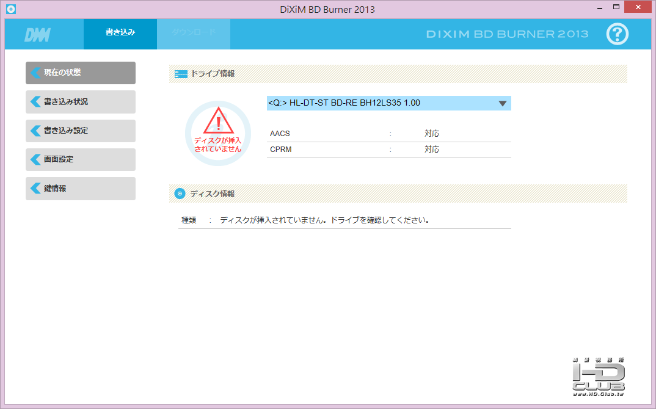
Task: Click the ディスクが挿入されていません。ドライブを確認してください message
Action: tap(325, 220)
